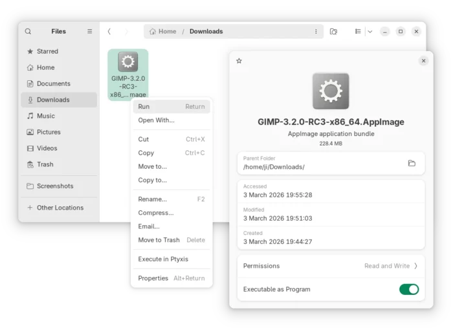453x328 pixels.
Task: Click the search icon in Files sidebar
Action: (28, 31)
